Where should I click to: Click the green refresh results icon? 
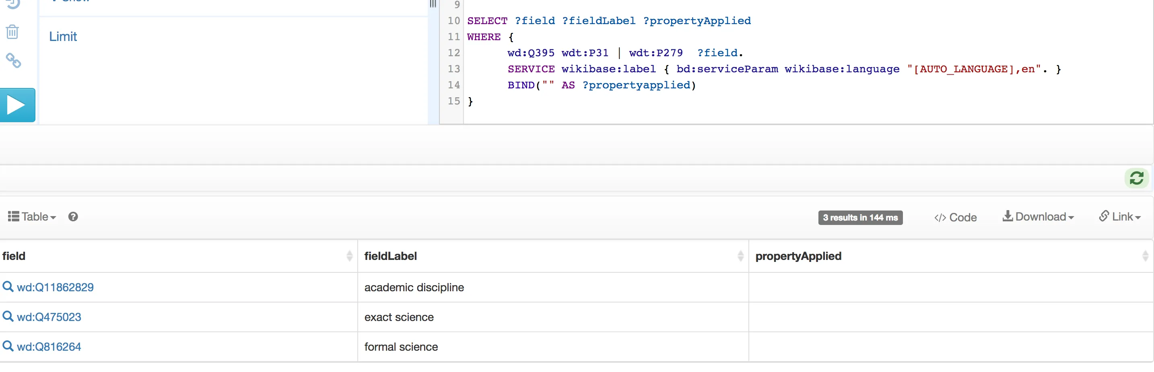tap(1136, 178)
